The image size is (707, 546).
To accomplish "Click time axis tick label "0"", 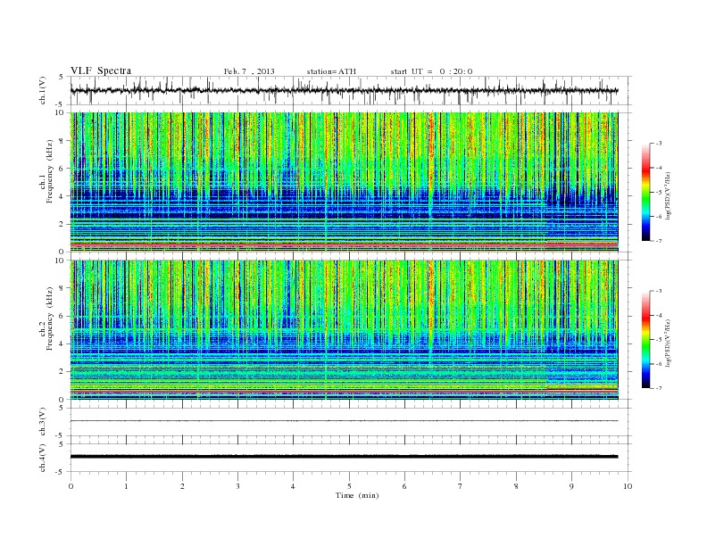I will pos(71,486).
